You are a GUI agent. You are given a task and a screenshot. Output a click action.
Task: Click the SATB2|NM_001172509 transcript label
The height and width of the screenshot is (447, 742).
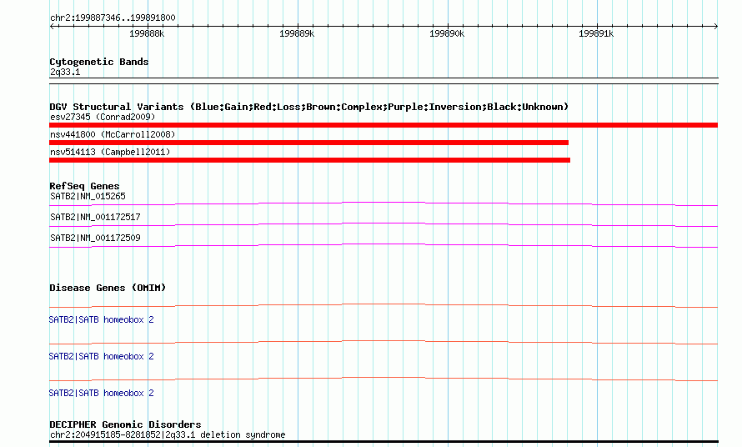coord(96,238)
